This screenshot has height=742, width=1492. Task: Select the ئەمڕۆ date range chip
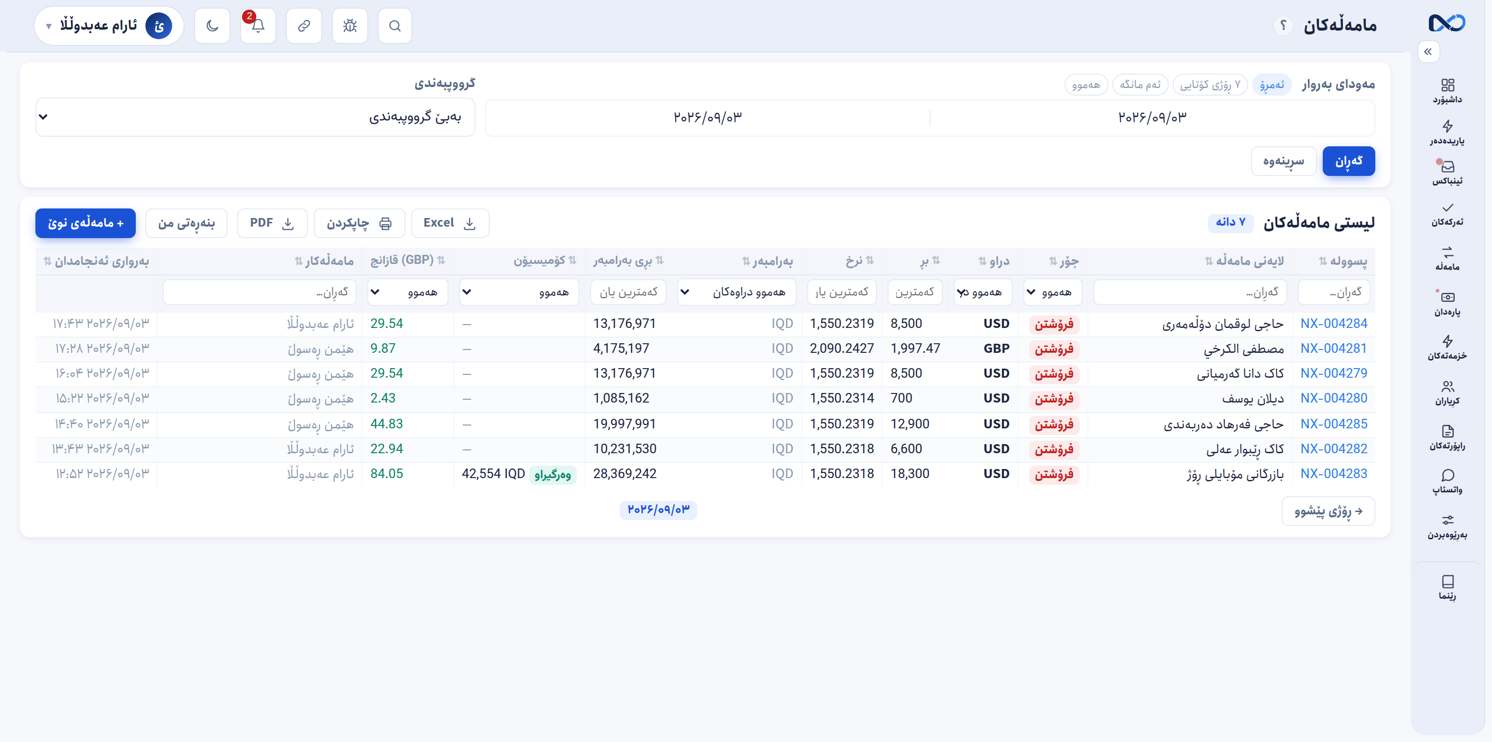(1272, 85)
